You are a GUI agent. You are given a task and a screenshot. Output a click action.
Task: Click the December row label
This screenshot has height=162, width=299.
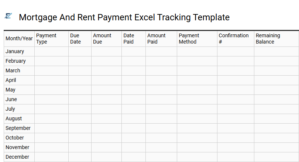coord(17,157)
